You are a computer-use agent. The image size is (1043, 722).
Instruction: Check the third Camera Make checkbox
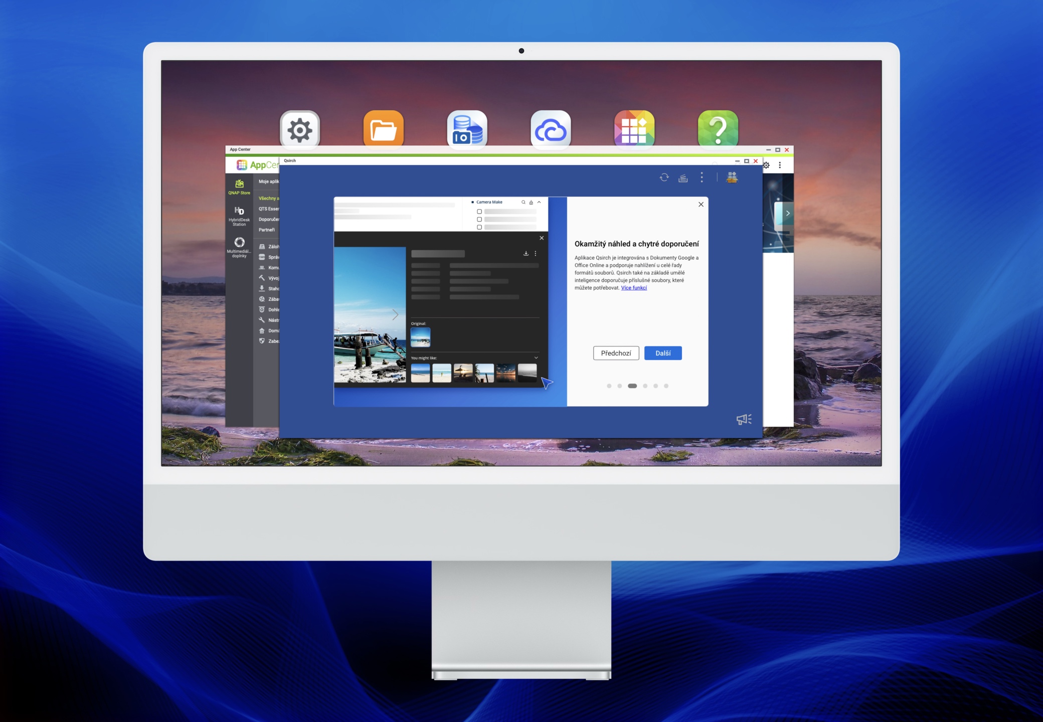[479, 227]
